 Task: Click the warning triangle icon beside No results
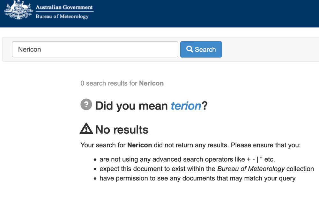86,129
